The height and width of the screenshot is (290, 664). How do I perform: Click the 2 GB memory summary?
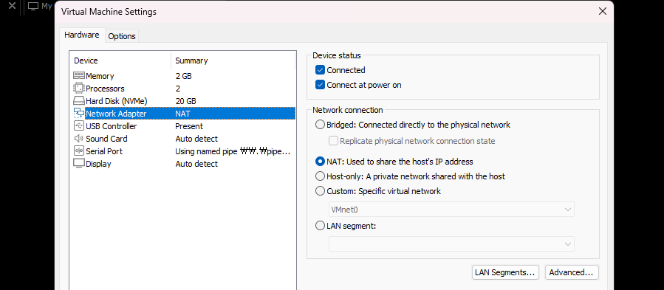pos(183,76)
